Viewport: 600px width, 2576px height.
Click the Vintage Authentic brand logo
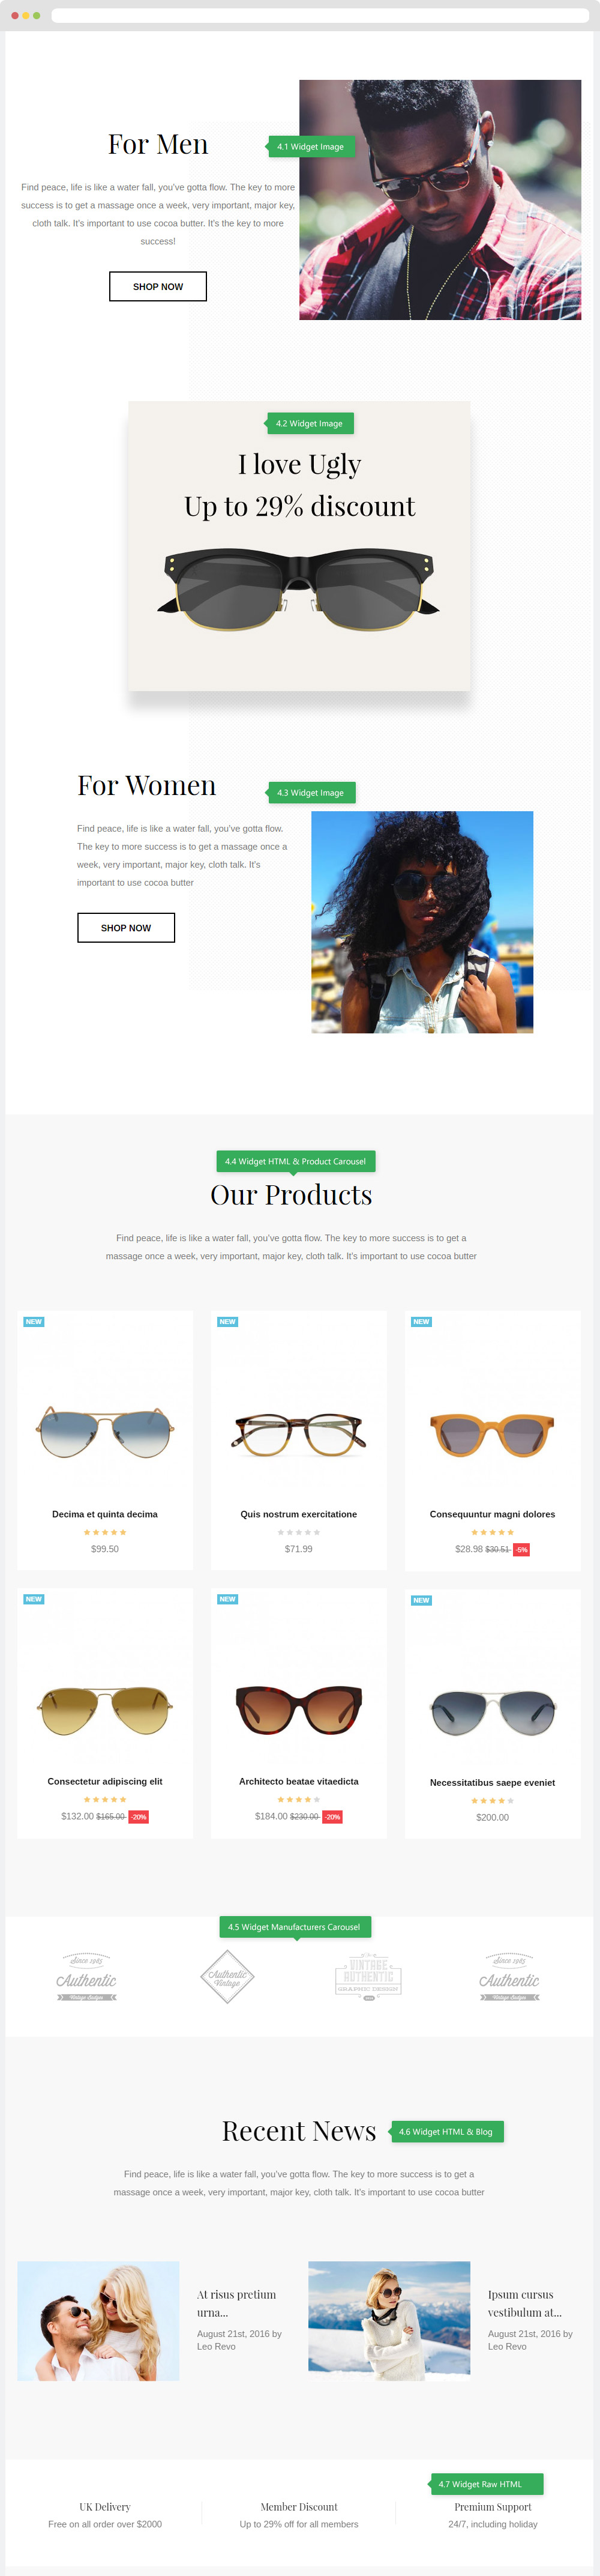coord(368,1977)
